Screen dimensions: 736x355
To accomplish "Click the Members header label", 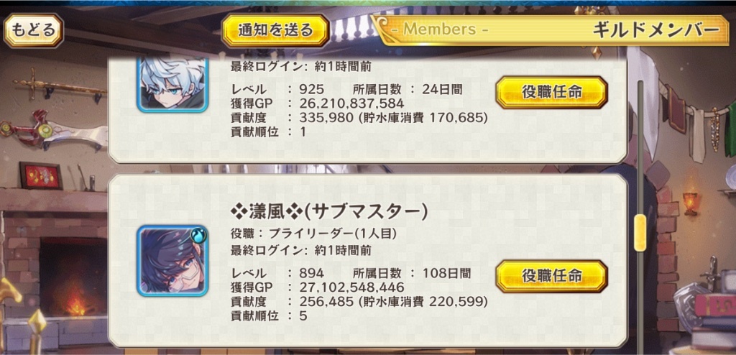I will [x=439, y=29].
